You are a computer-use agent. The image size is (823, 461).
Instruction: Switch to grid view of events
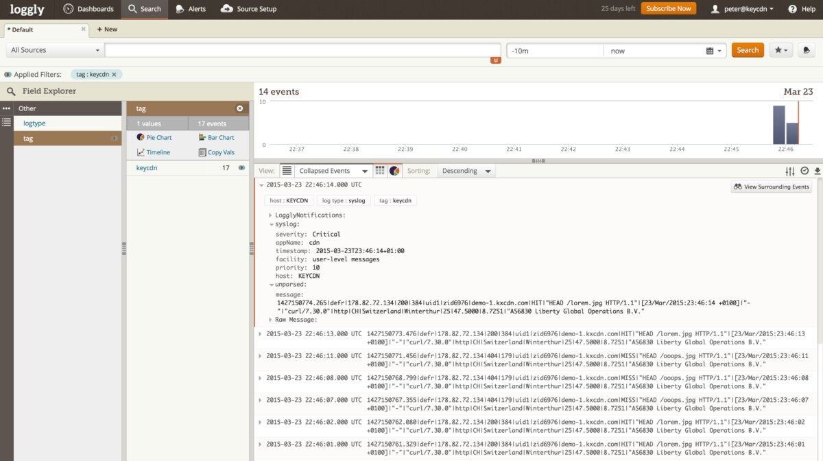[381, 170]
